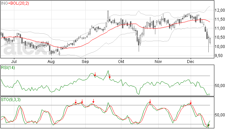
Task: Click the RSI(14) panel label
Action: coord(8,68)
